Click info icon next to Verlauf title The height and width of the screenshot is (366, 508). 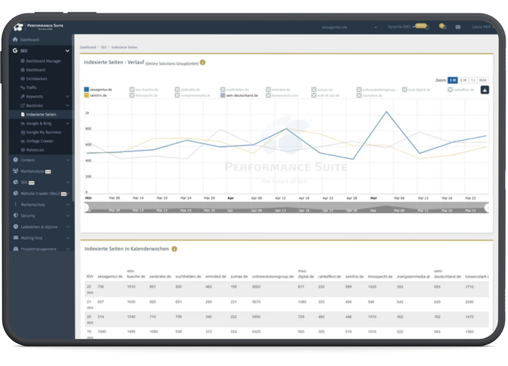(x=202, y=63)
